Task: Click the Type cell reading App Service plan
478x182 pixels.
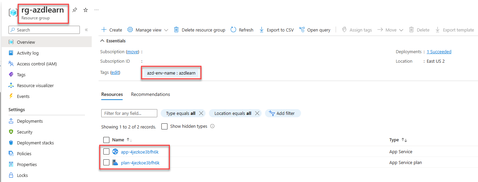Action: [x=406, y=162]
